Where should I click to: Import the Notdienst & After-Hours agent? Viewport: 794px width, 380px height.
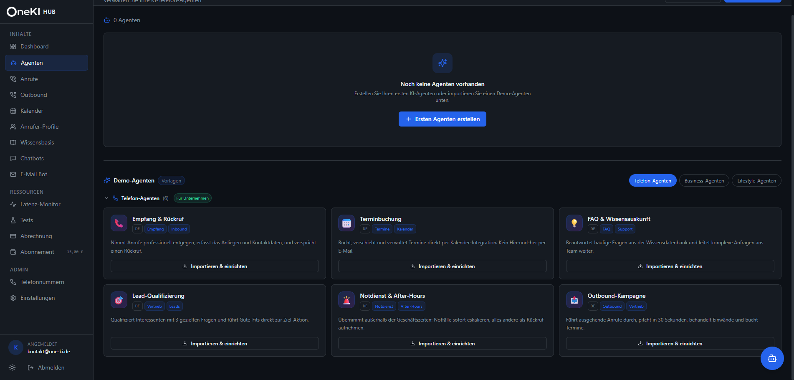(442, 343)
